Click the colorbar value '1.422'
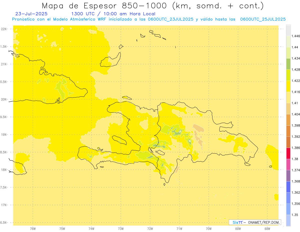The height and width of the screenshot is (232, 300). coord(296,81)
